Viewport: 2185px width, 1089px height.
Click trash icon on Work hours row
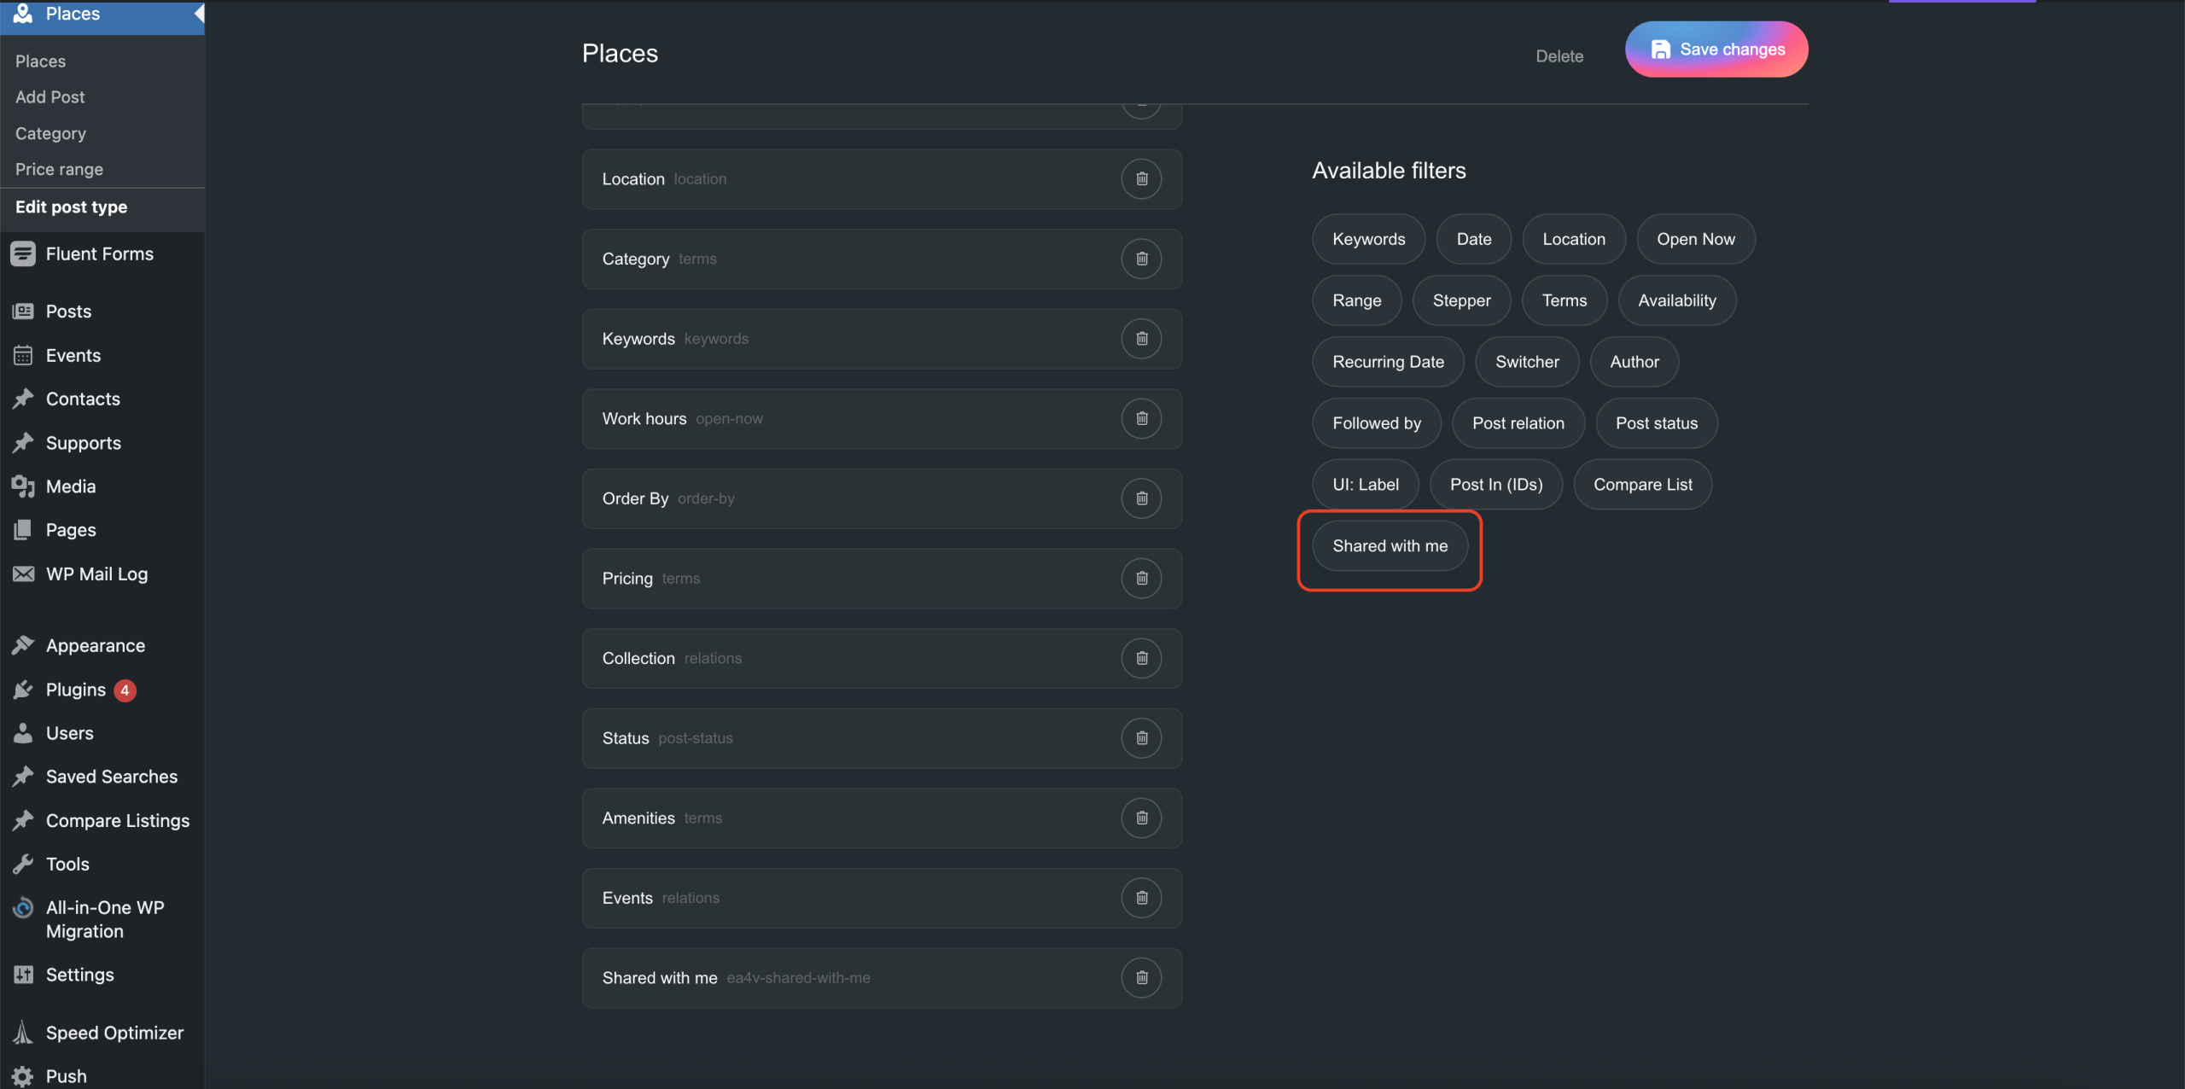(1141, 419)
